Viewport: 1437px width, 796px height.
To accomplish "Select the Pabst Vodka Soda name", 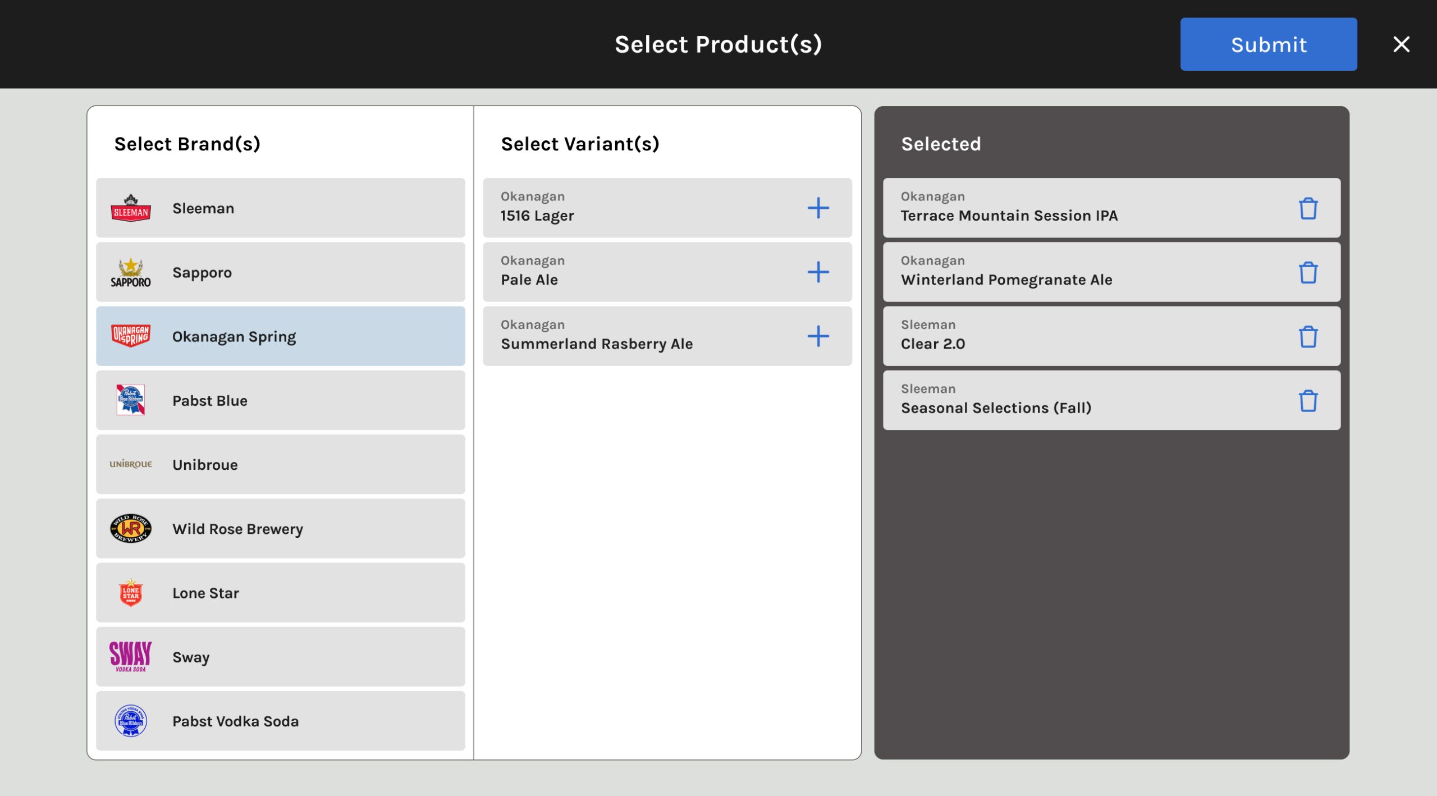I will coord(236,721).
